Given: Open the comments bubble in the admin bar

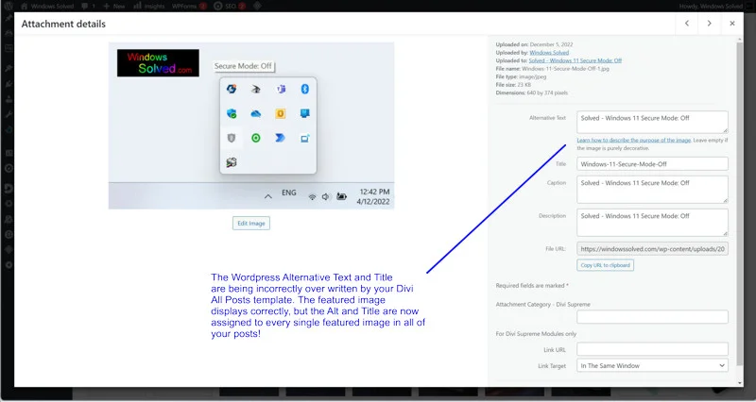Looking at the screenshot, I should coord(88,7).
